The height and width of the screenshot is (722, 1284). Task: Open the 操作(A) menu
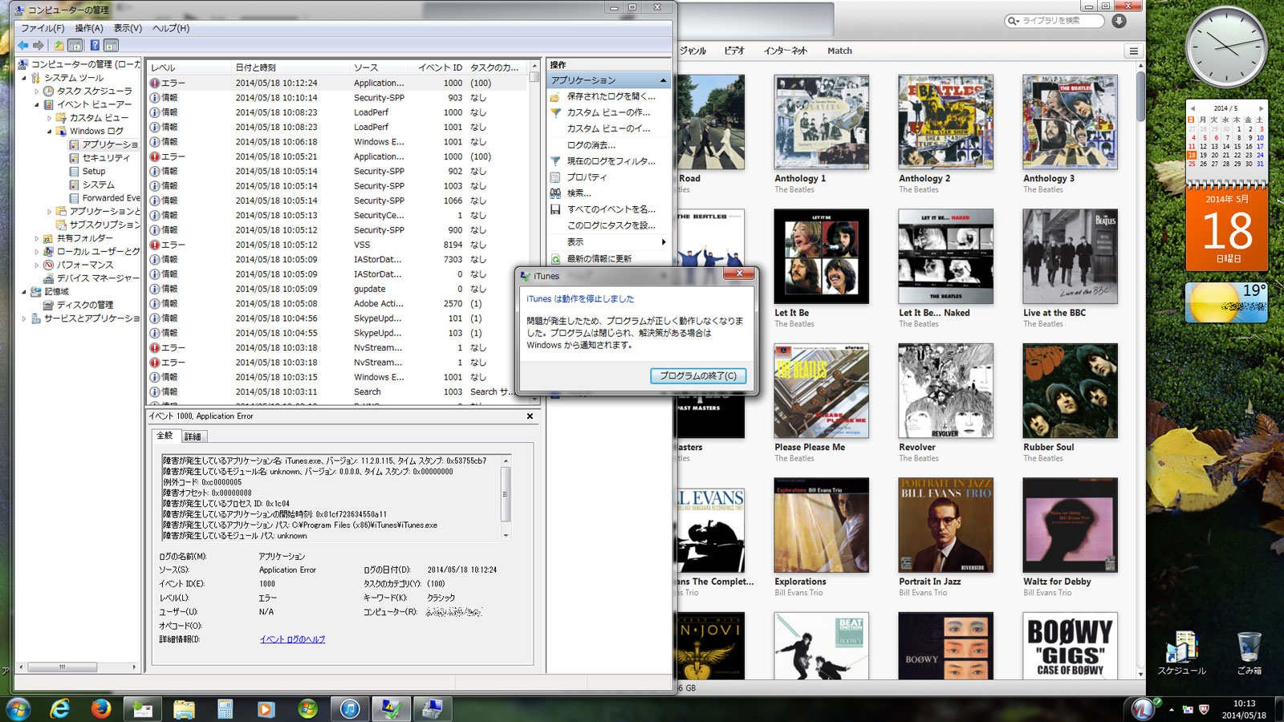tap(88, 28)
